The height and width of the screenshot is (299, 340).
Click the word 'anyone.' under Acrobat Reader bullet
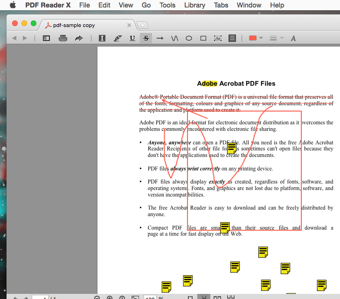click(x=156, y=214)
